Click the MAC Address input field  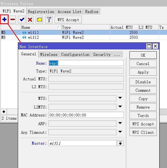tap(86, 115)
